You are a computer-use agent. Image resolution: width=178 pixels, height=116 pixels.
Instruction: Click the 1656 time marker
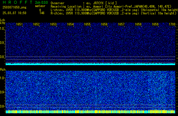click(104, 24)
